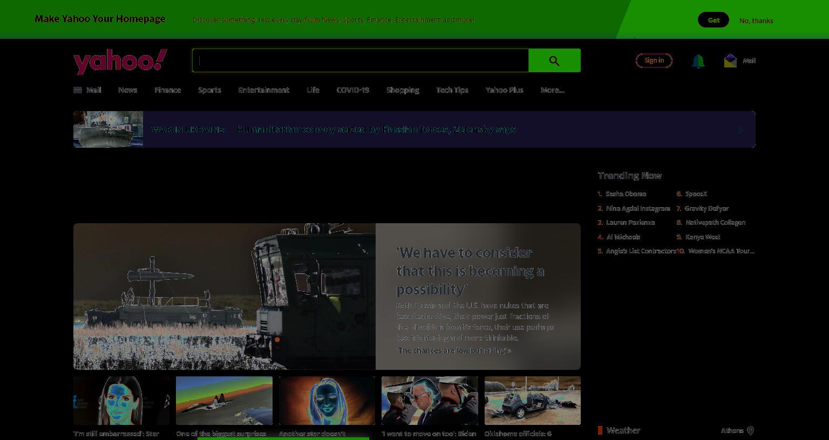Open the News navigation item
This screenshot has width=829, height=440.
tap(128, 90)
